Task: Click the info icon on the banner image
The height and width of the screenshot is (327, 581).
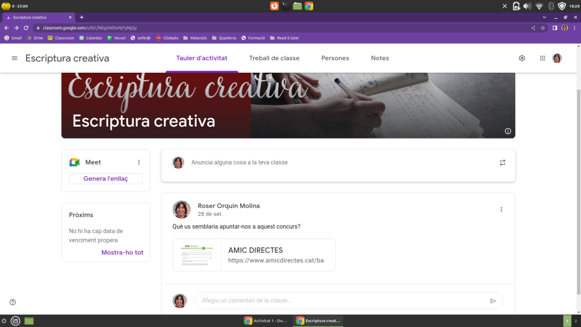Action: (507, 131)
